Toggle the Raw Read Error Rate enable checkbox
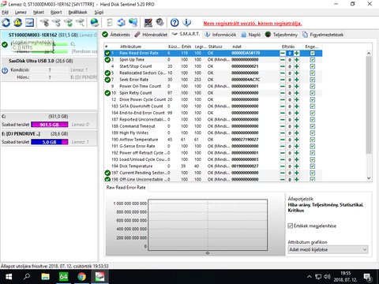379x284 pixels. 313,53
